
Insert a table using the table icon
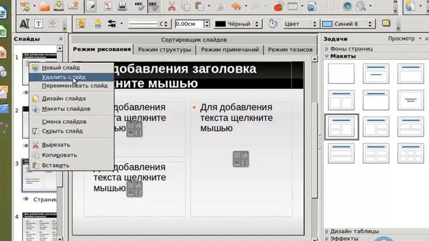point(292,6)
